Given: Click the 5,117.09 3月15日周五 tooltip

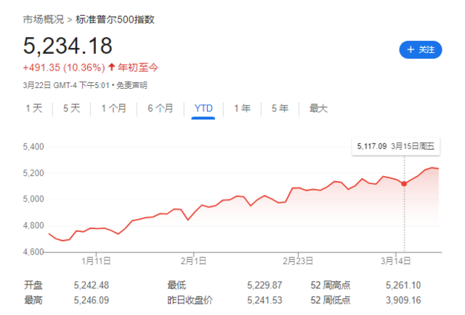Looking at the screenshot, I should 396,146.
